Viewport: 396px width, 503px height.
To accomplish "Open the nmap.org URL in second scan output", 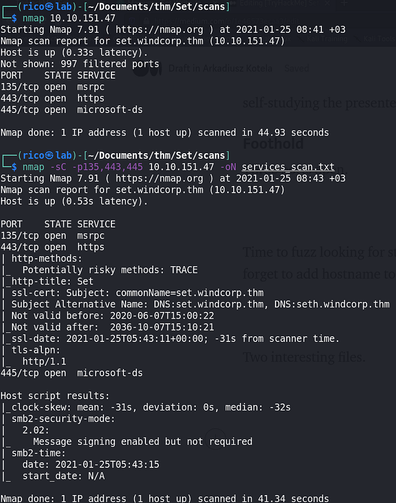I will (163, 179).
